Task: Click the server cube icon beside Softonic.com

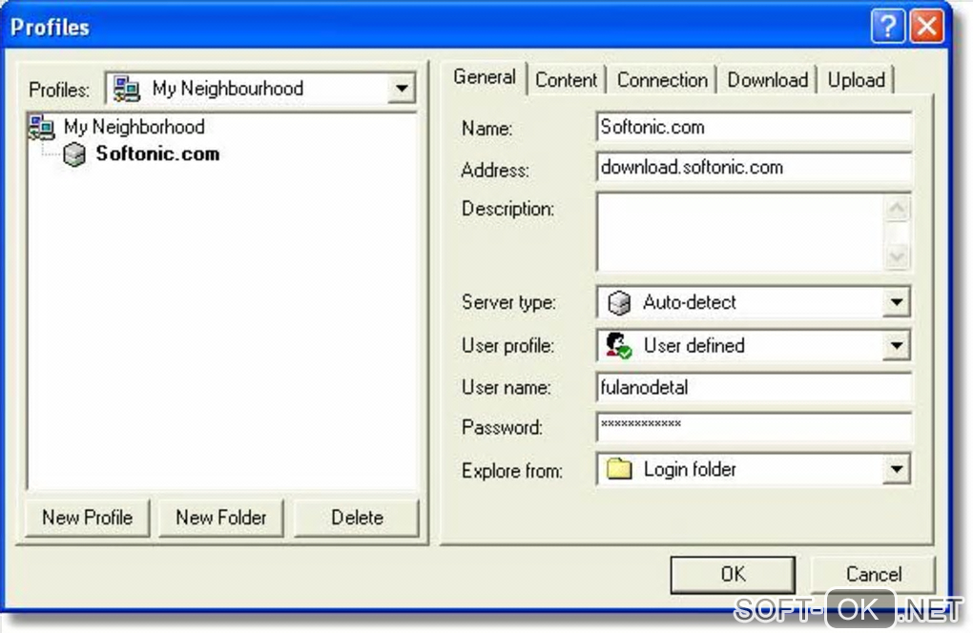Action: (74, 154)
